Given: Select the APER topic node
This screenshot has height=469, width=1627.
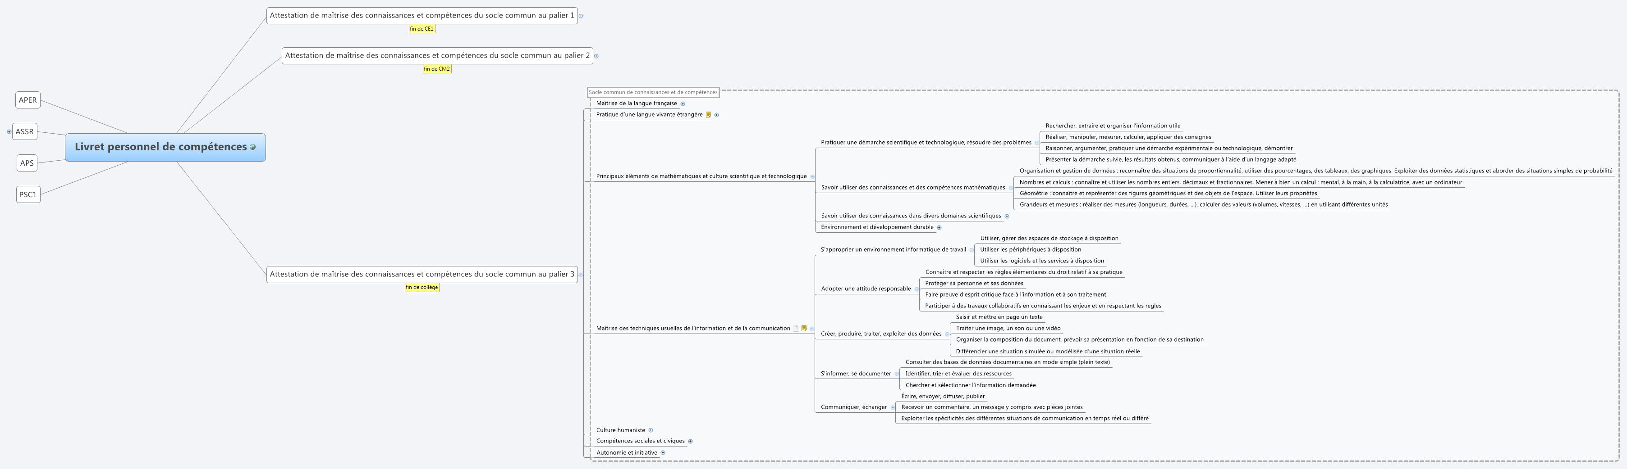Looking at the screenshot, I should point(28,99).
